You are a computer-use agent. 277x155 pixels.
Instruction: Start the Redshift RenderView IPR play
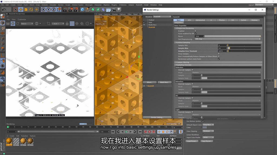[x=13, y=24]
